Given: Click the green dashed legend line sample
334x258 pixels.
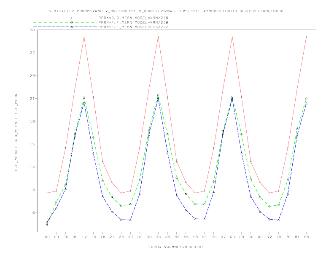Looking at the screenshot, I should point(65,22).
